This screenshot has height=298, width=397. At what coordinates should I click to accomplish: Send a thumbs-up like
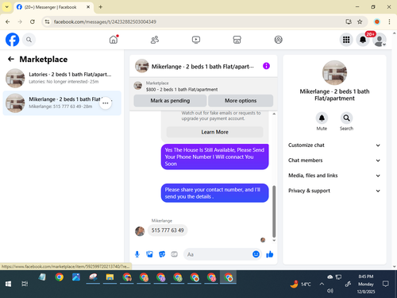[270, 254]
